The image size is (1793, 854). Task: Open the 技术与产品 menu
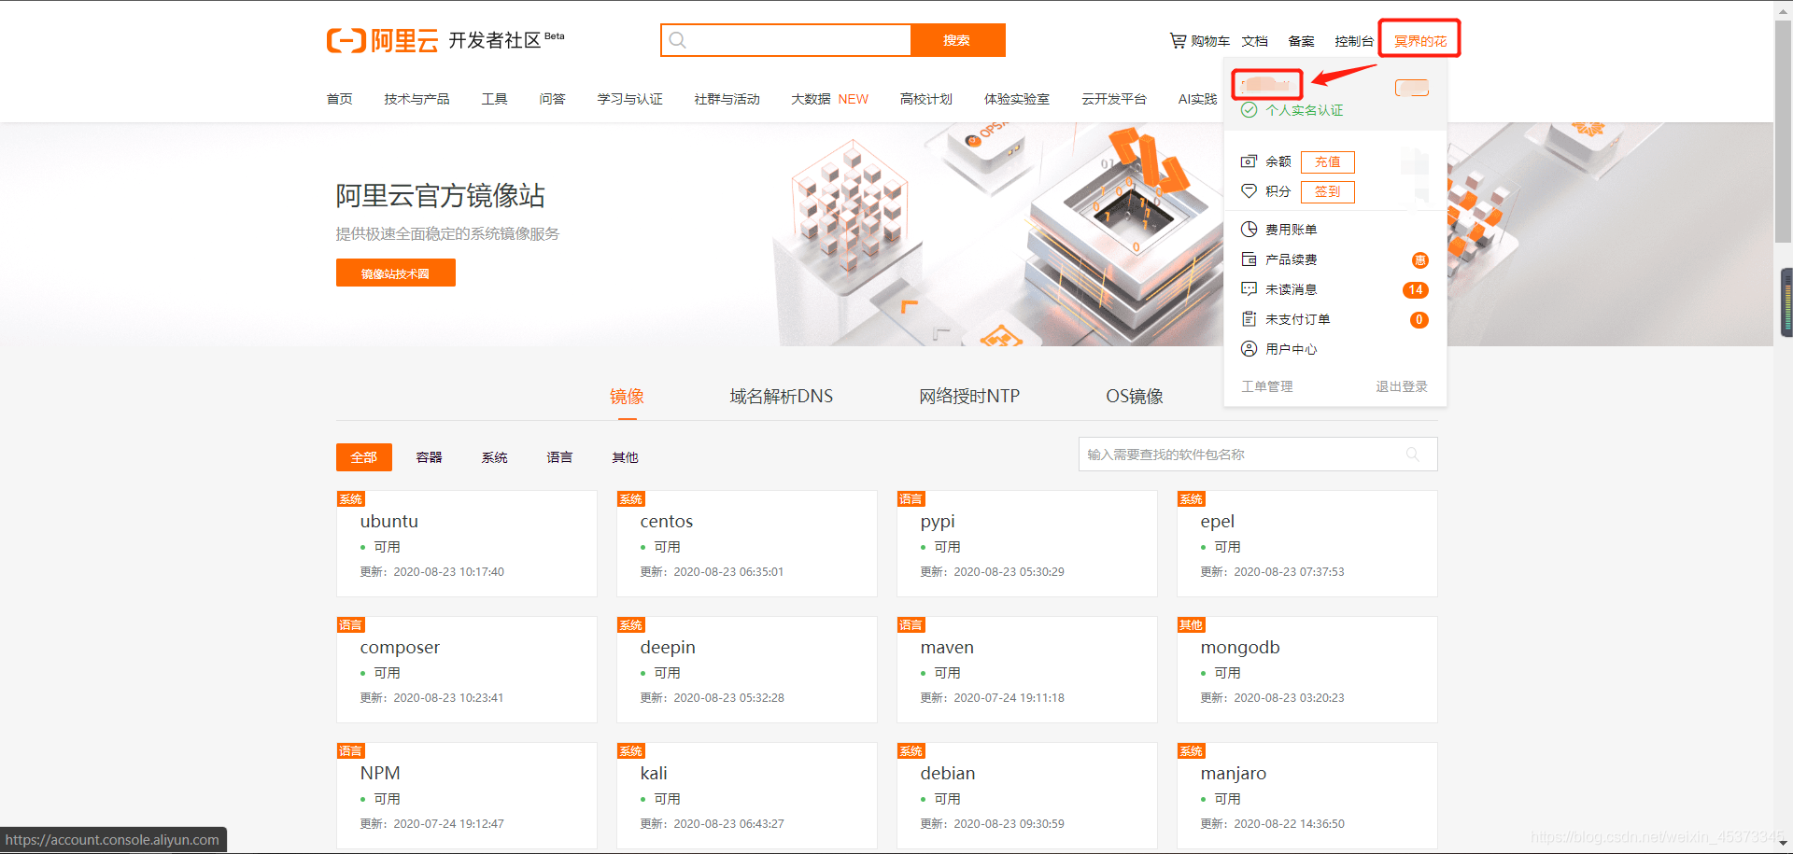tap(416, 99)
